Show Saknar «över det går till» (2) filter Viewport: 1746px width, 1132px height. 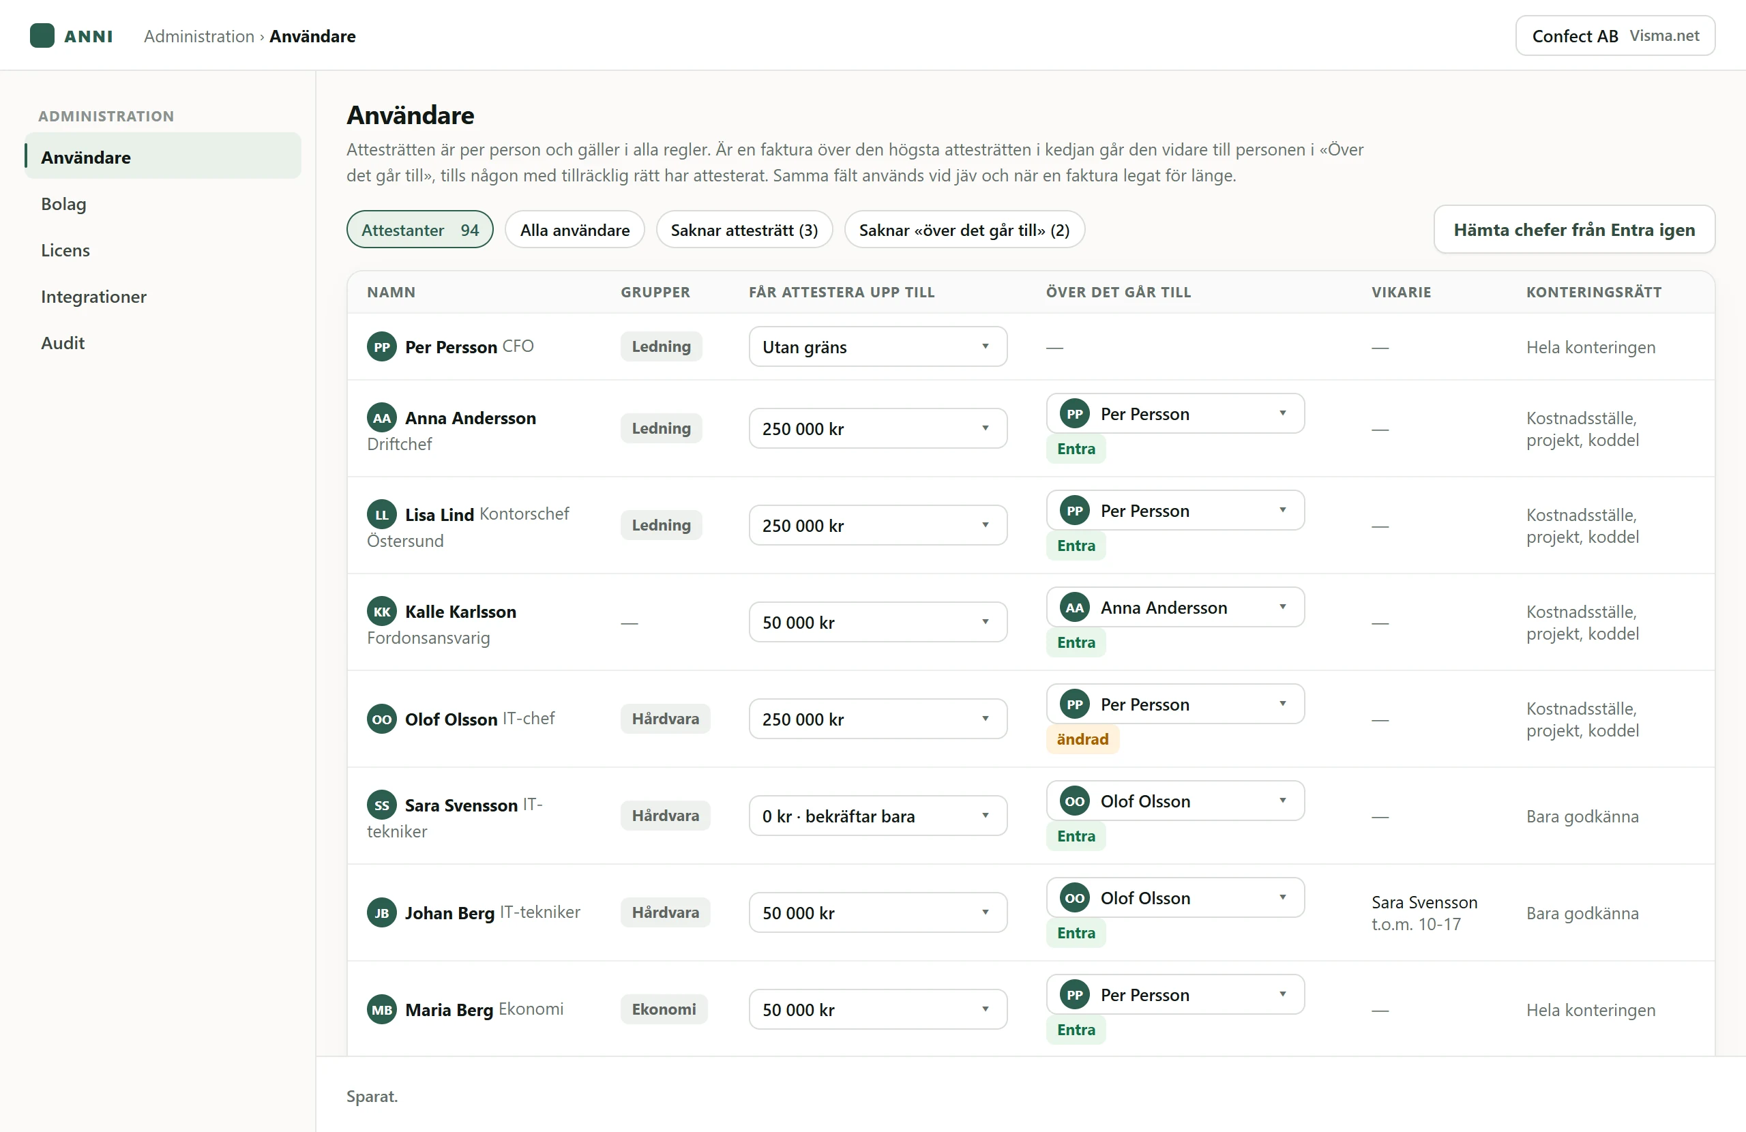click(x=964, y=230)
